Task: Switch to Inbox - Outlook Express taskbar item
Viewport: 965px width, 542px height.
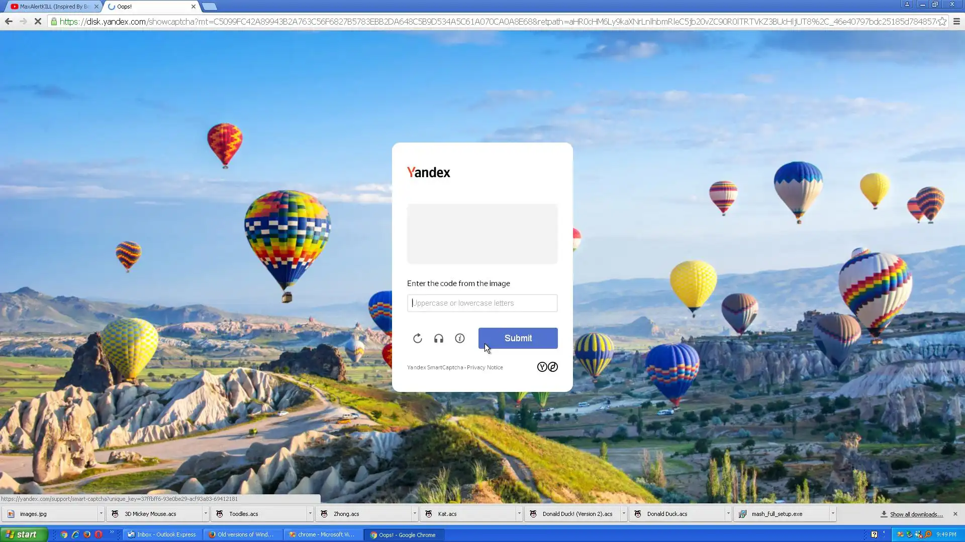Action: (x=162, y=534)
